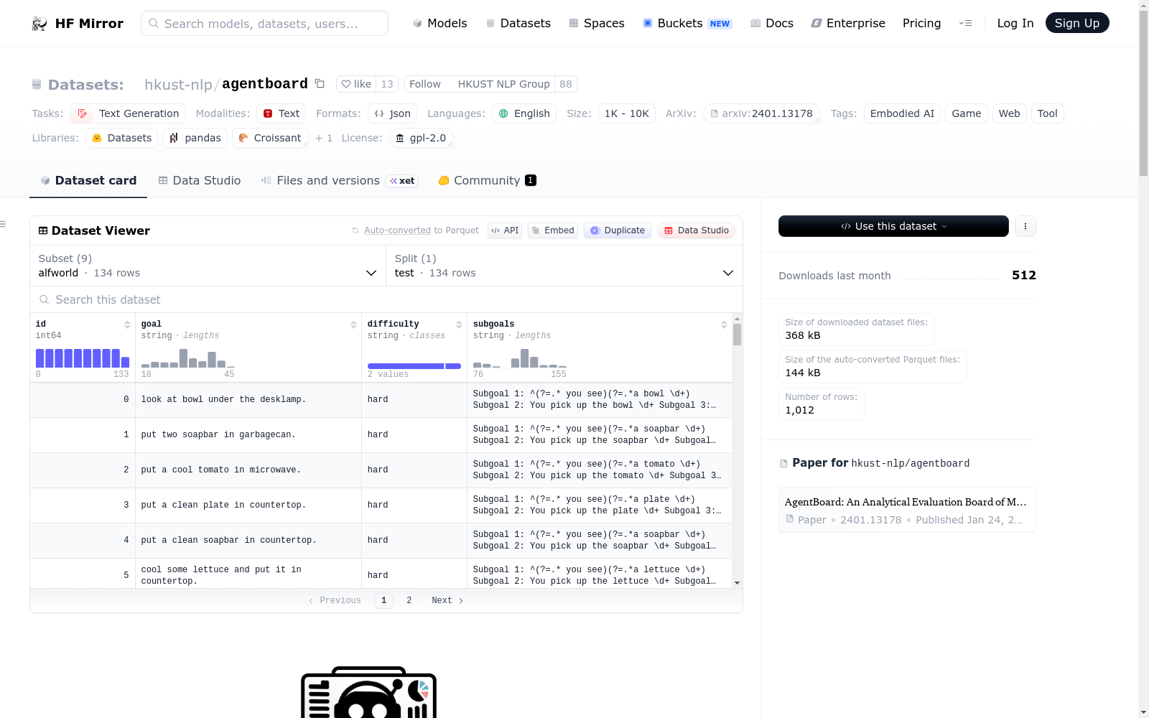Open Docs in the navigation bar
Viewport: 1149px width, 718px height.
(x=772, y=24)
